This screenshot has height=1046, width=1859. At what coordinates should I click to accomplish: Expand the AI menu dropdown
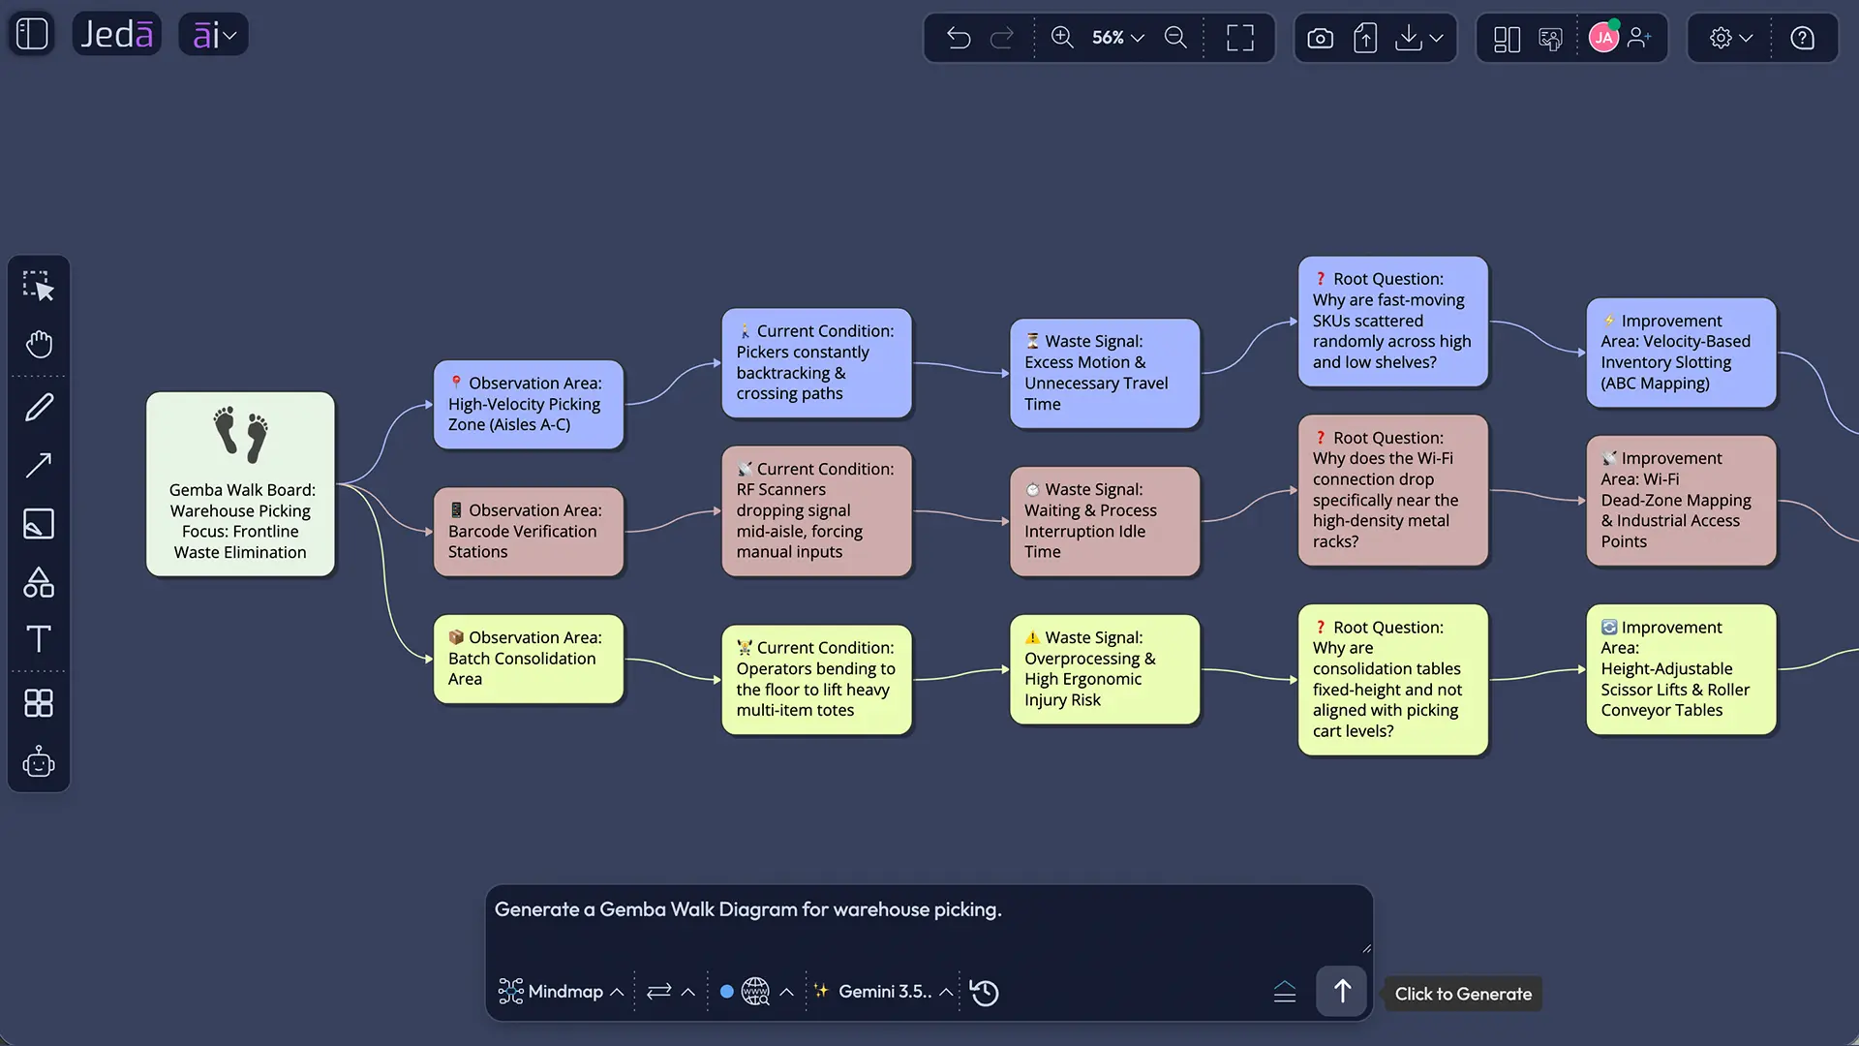click(214, 35)
